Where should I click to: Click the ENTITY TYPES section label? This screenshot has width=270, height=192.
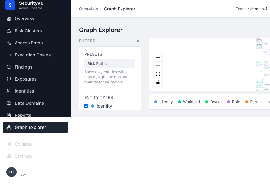[x=99, y=98]
